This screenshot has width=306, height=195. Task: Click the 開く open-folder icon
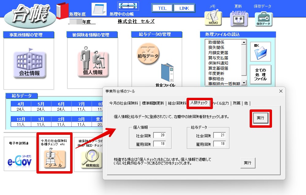click(260, 52)
